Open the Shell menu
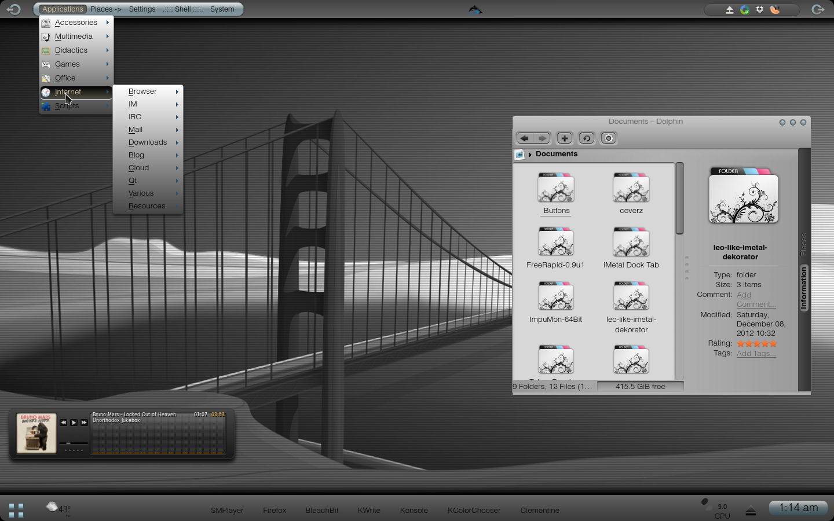 click(x=183, y=9)
